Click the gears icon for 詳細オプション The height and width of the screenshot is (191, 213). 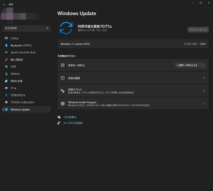[63, 91]
